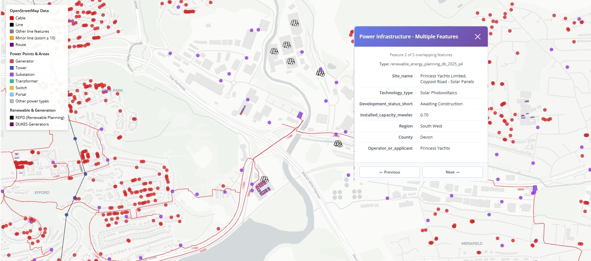Select solar panel icon beside purple buildings cluster
591x261 pixels.
264,179
